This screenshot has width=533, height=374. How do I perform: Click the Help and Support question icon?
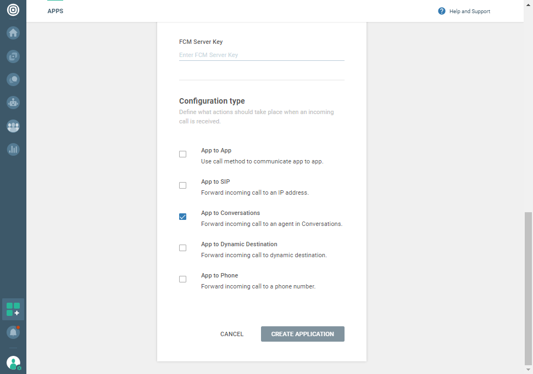click(x=442, y=11)
